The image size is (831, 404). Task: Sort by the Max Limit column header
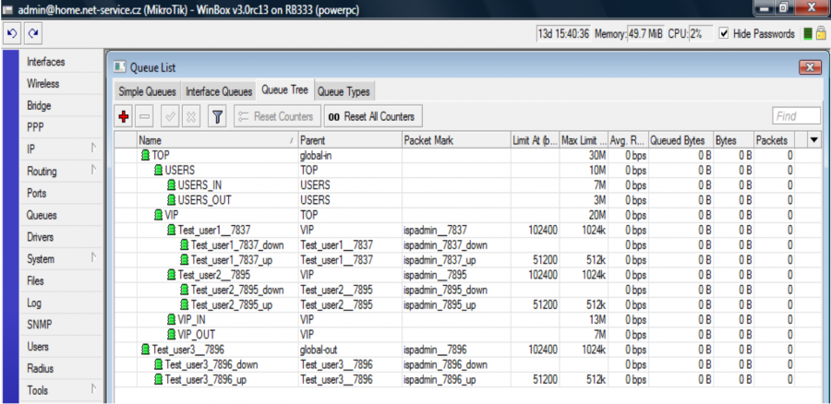click(x=584, y=141)
